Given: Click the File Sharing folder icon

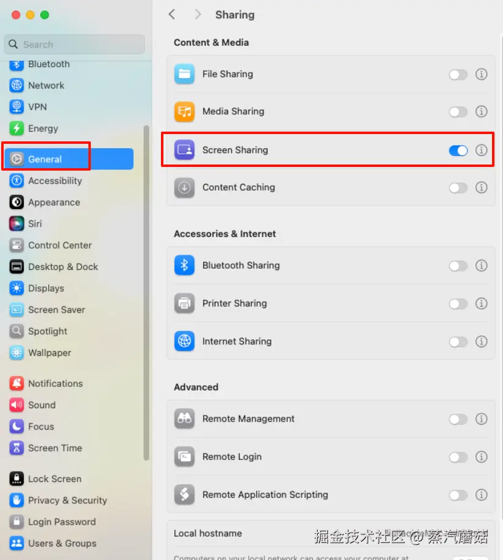Looking at the screenshot, I should click(x=184, y=74).
